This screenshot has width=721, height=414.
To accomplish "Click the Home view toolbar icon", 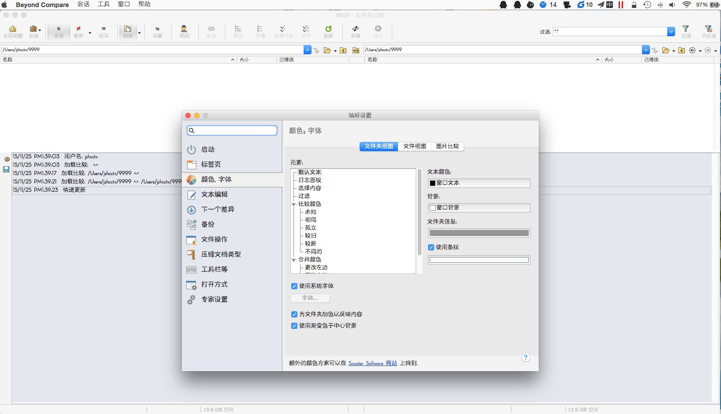I will (x=13, y=31).
